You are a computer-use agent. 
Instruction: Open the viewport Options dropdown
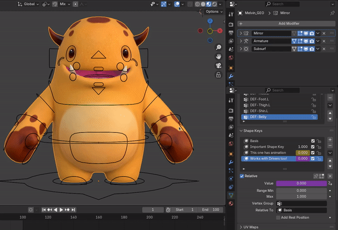[x=214, y=12]
